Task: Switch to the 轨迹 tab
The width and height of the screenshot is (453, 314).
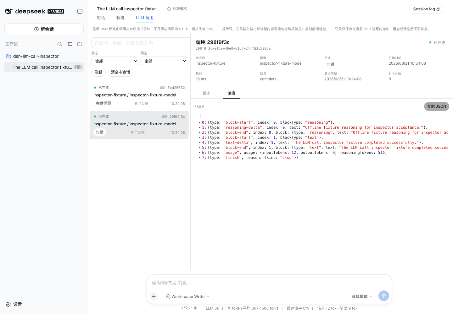Action: coord(120,18)
